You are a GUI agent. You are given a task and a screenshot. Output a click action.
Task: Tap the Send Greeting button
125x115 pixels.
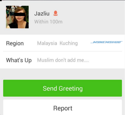click(63, 88)
